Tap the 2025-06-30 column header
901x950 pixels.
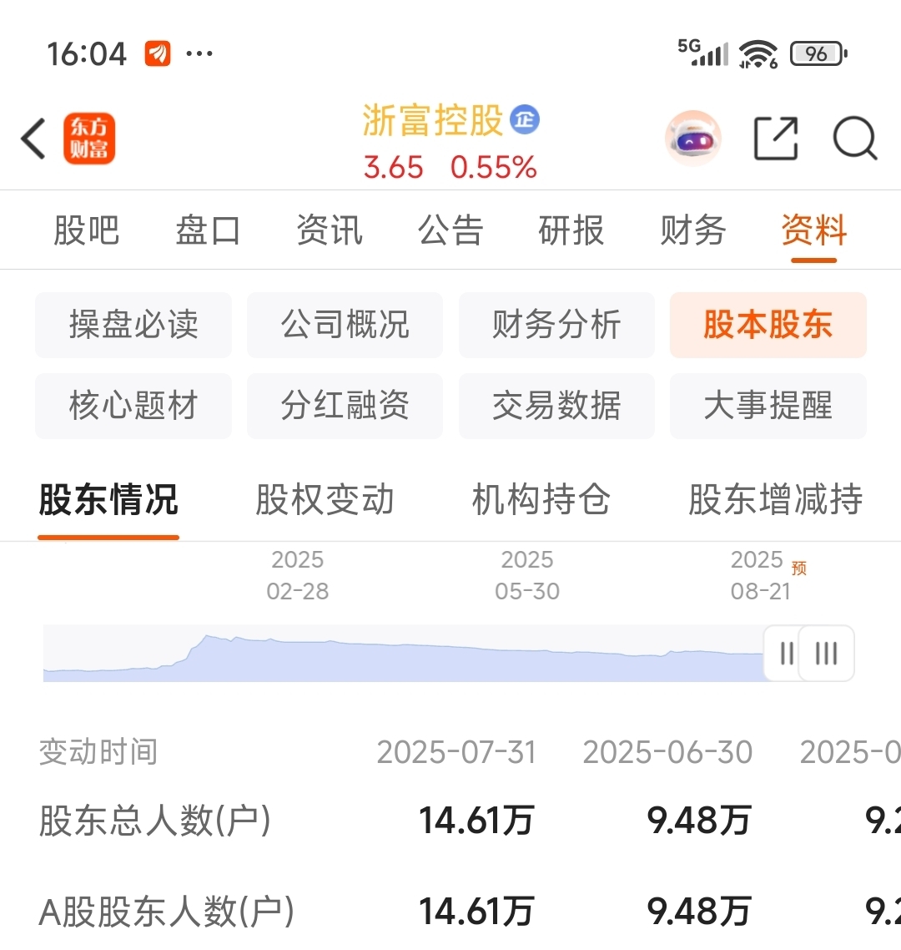click(667, 752)
